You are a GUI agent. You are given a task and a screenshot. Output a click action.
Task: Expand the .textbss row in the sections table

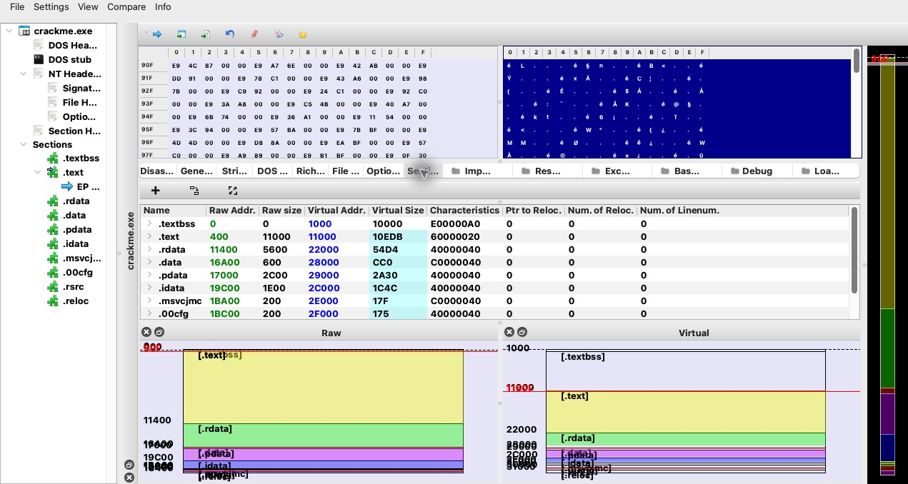[149, 223]
